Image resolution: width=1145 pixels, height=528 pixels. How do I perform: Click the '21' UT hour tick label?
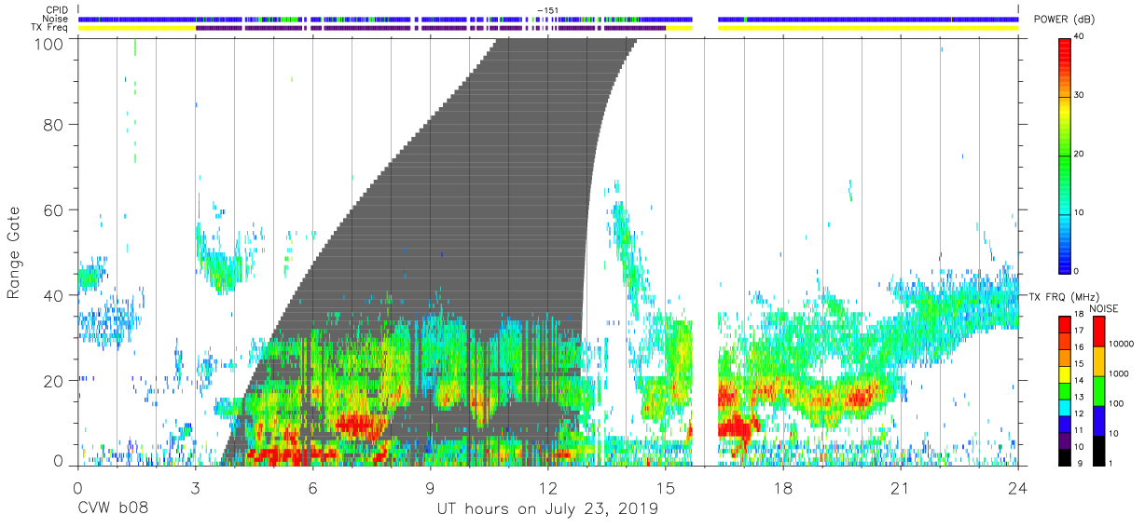[901, 488]
